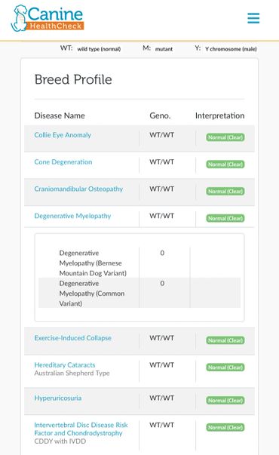Click Normal (Clear) badge for Hereditary Cataracts

coord(225,367)
